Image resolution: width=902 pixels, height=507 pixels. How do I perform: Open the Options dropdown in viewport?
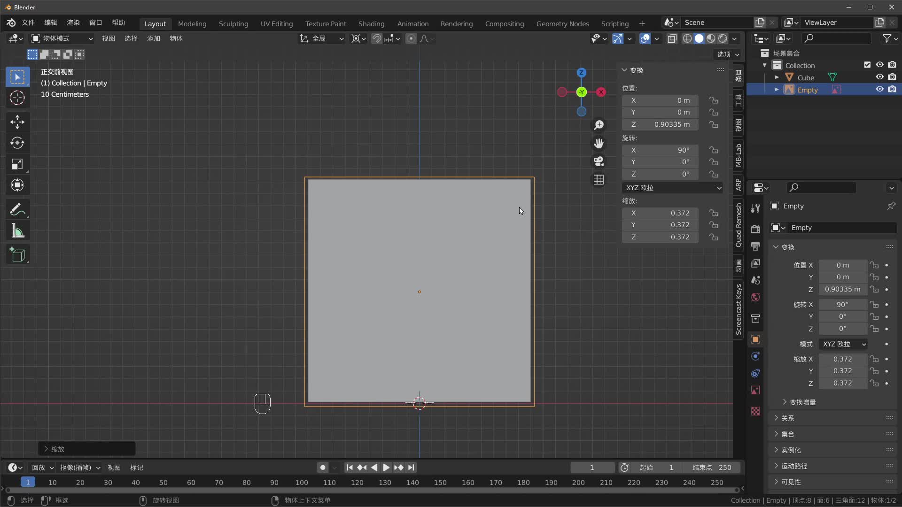tap(728, 54)
